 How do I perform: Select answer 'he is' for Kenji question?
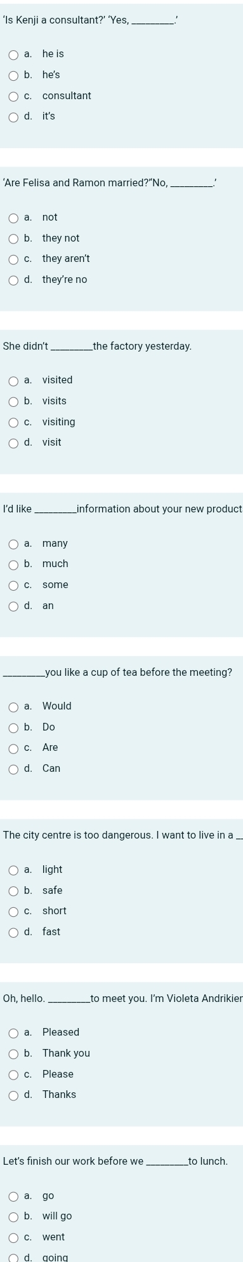pyautogui.click(x=14, y=55)
